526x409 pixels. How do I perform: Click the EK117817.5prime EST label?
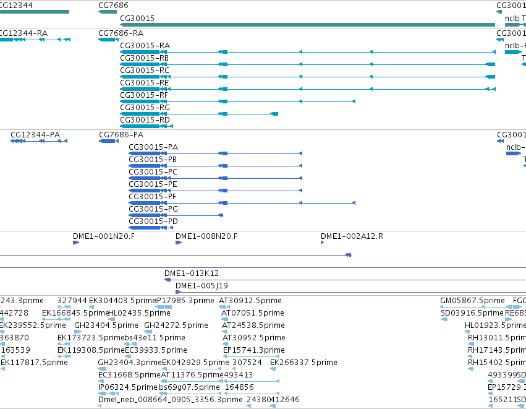point(34,363)
